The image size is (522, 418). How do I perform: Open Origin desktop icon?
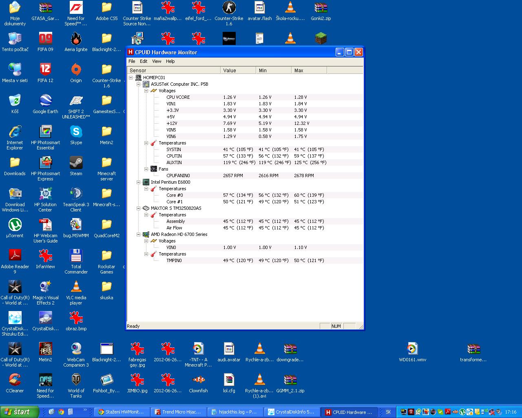76,73
